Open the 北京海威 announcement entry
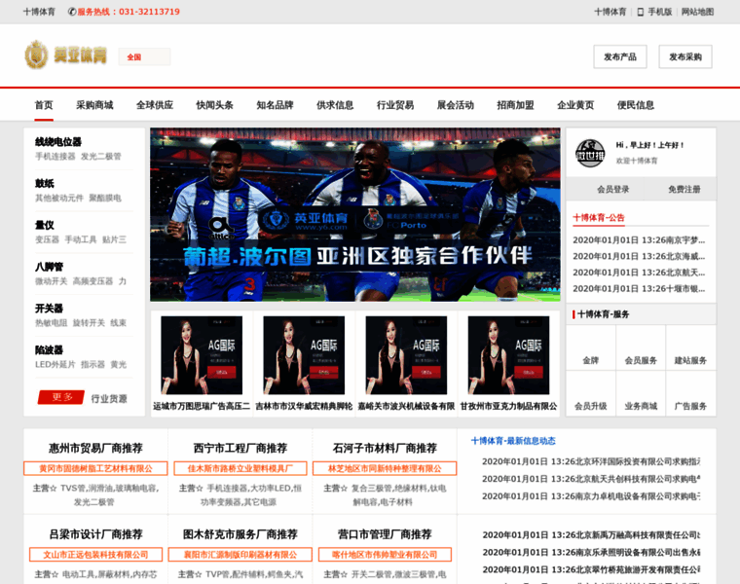 [x=639, y=256]
